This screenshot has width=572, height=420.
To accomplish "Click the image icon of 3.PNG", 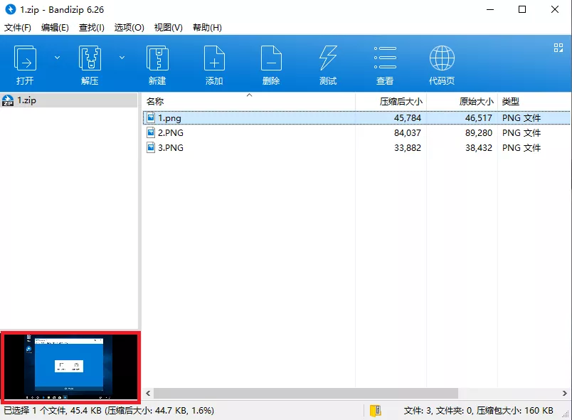I will click(151, 147).
